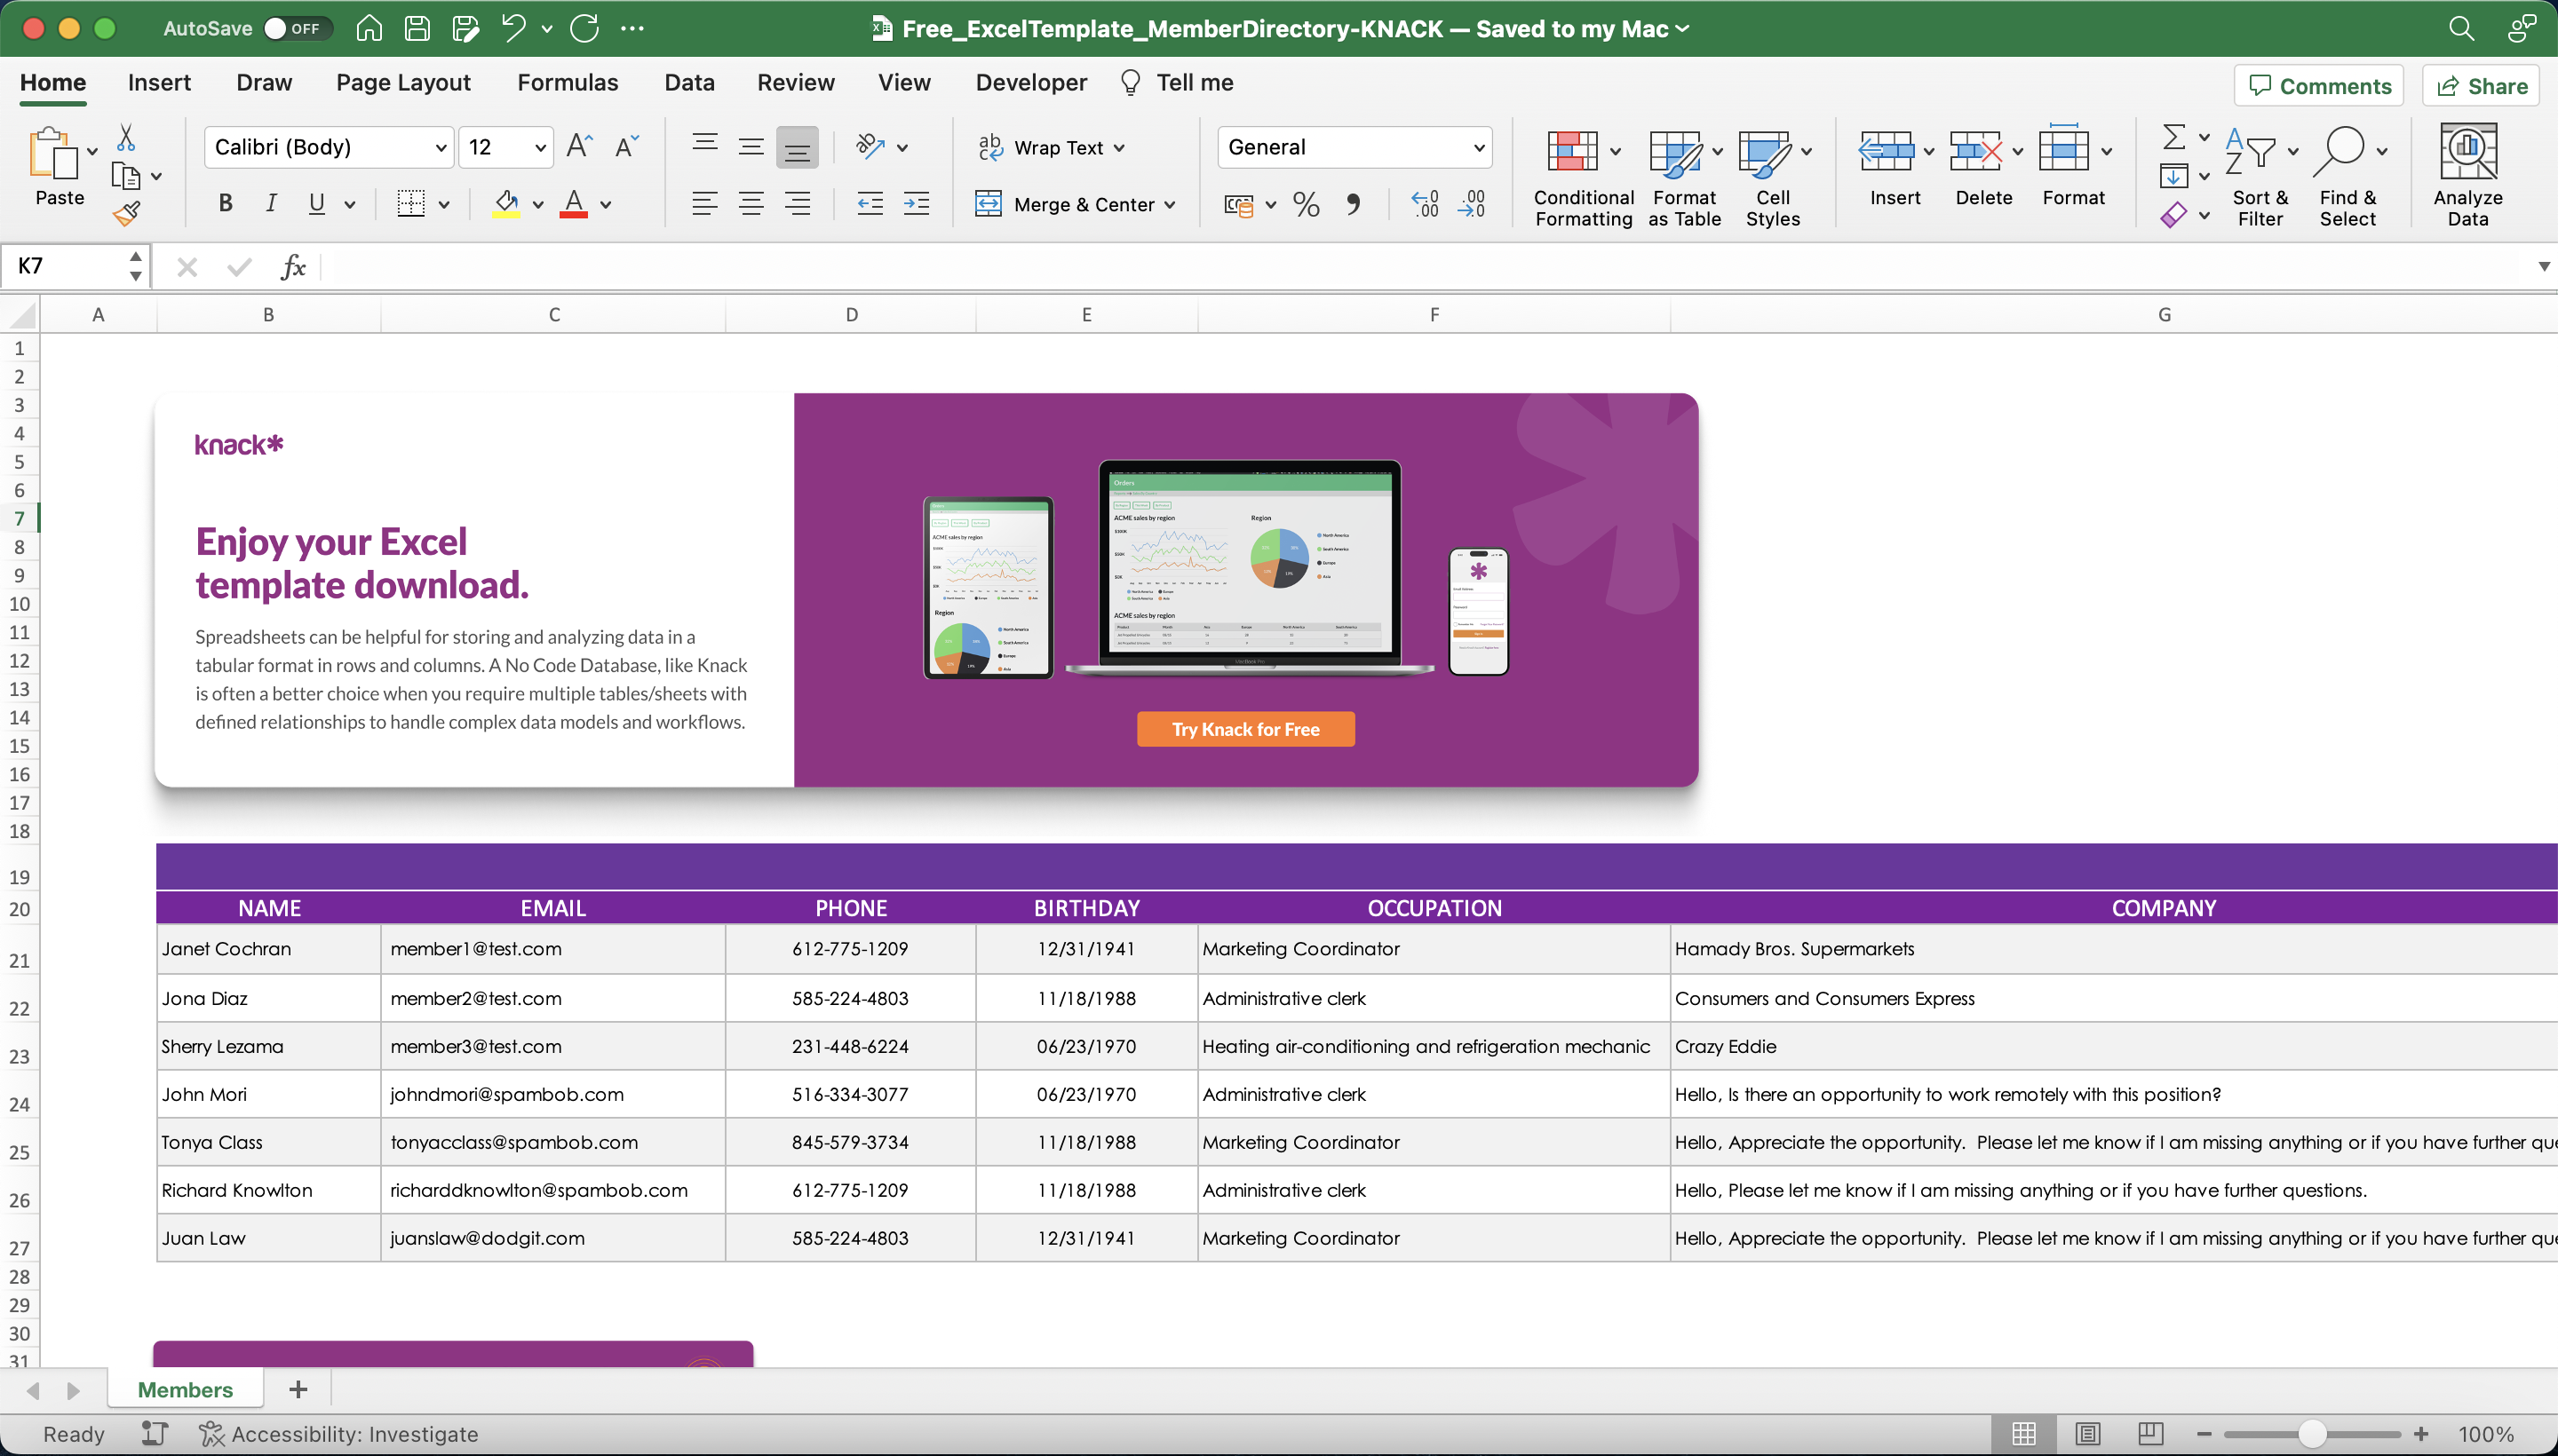
Task: Open the Formulas ribbon tab
Action: (568, 83)
